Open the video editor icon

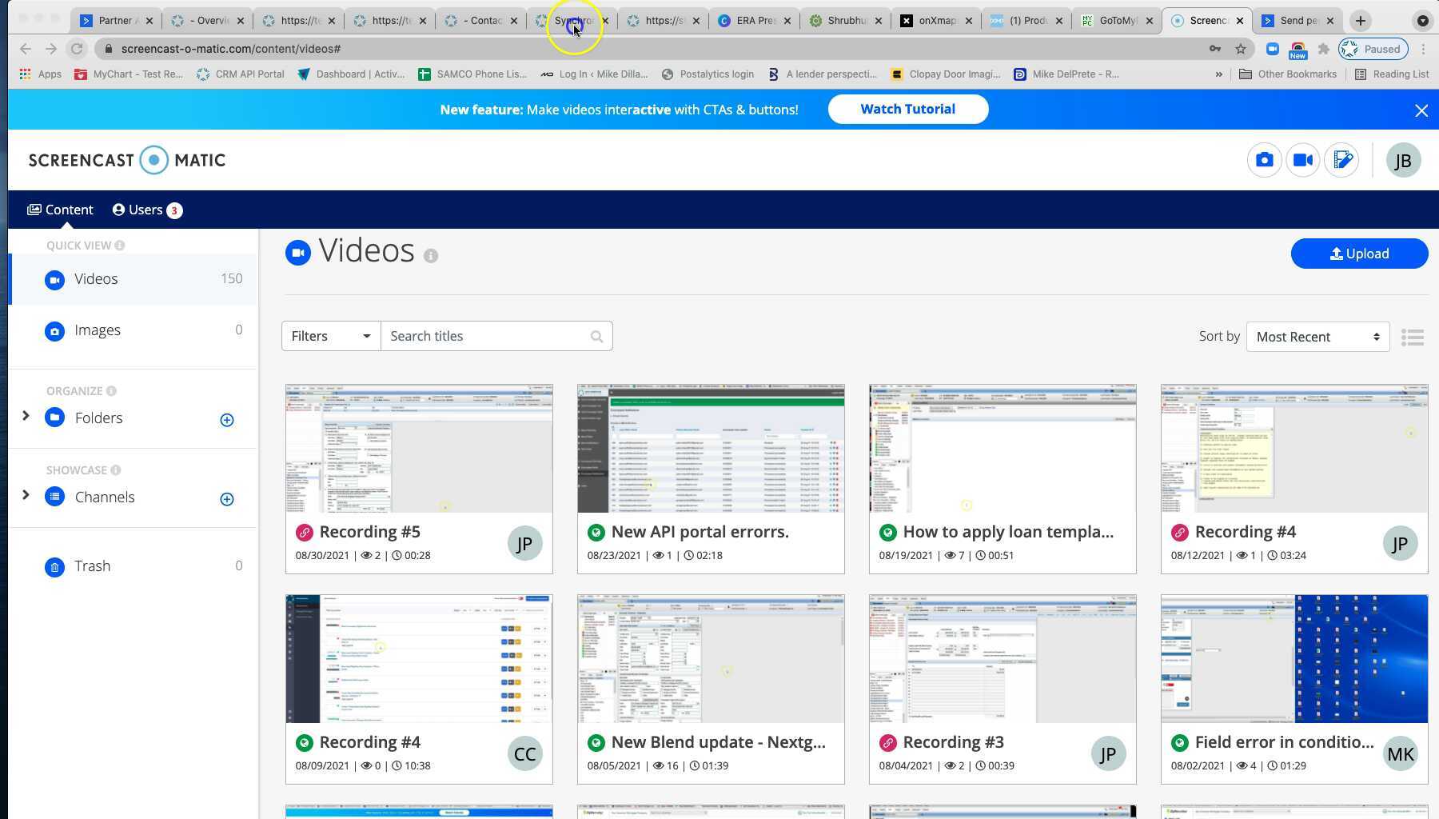pyautogui.click(x=1342, y=161)
